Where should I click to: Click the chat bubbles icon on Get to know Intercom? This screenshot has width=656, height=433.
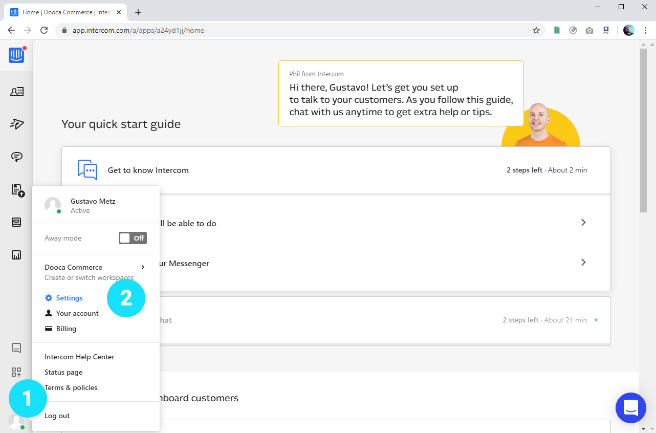pos(88,170)
